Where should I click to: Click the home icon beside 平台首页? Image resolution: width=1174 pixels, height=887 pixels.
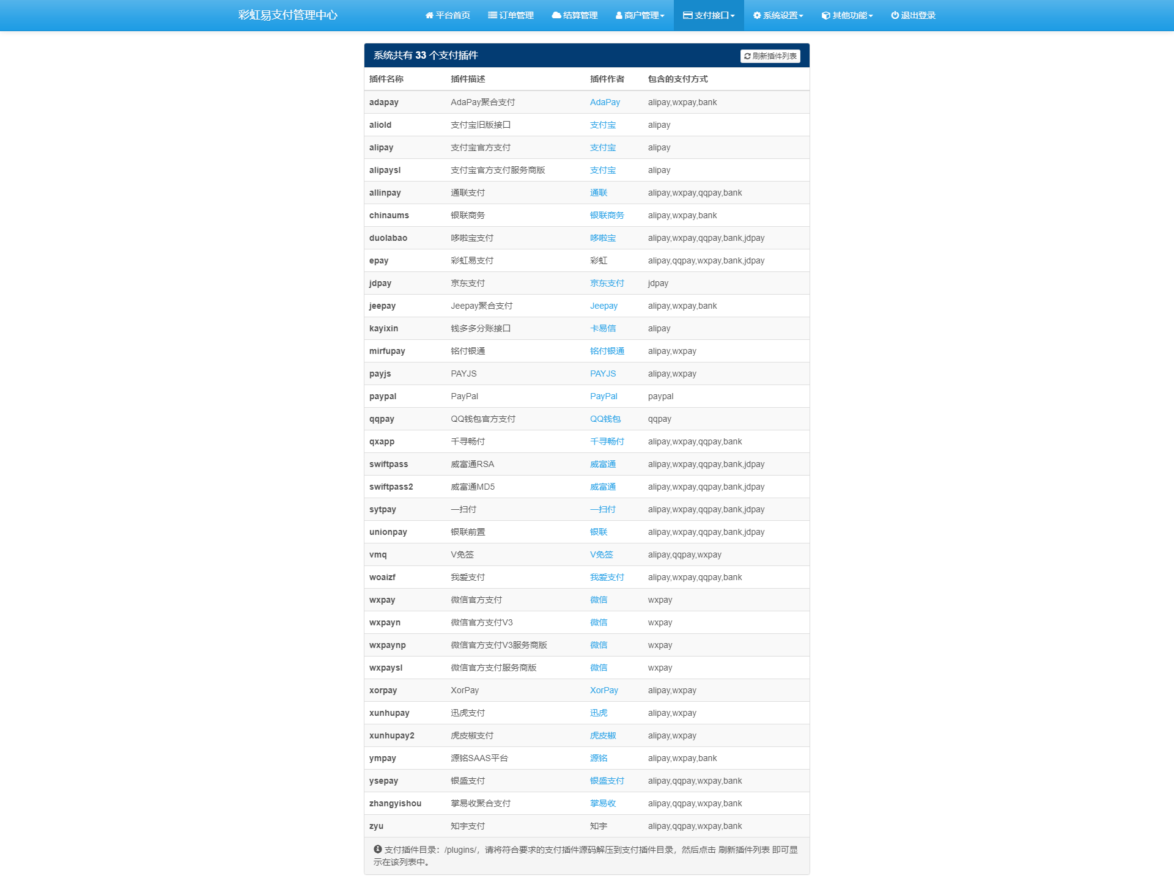[429, 15]
